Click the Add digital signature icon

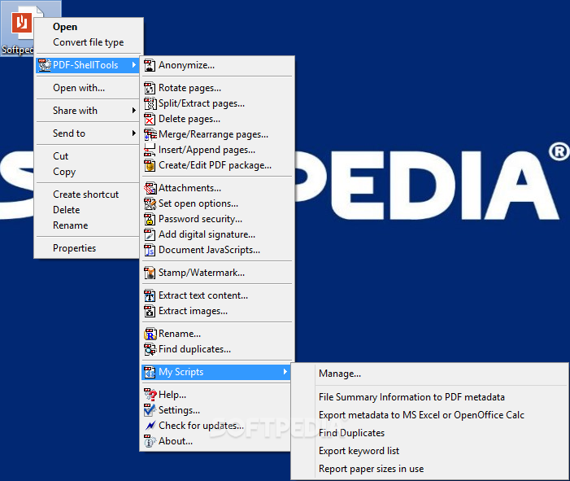pyautogui.click(x=150, y=234)
